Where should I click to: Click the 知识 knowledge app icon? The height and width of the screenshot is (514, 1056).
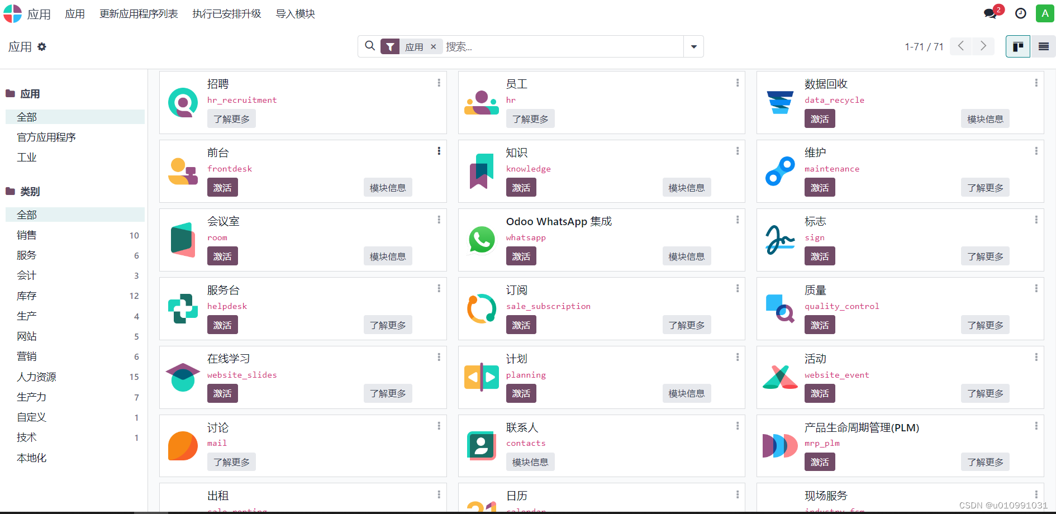click(481, 171)
